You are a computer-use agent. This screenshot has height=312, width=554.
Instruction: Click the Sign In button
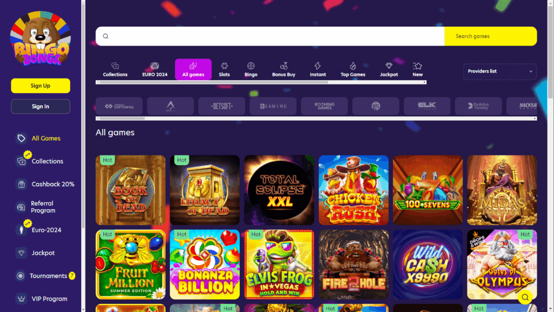40,107
